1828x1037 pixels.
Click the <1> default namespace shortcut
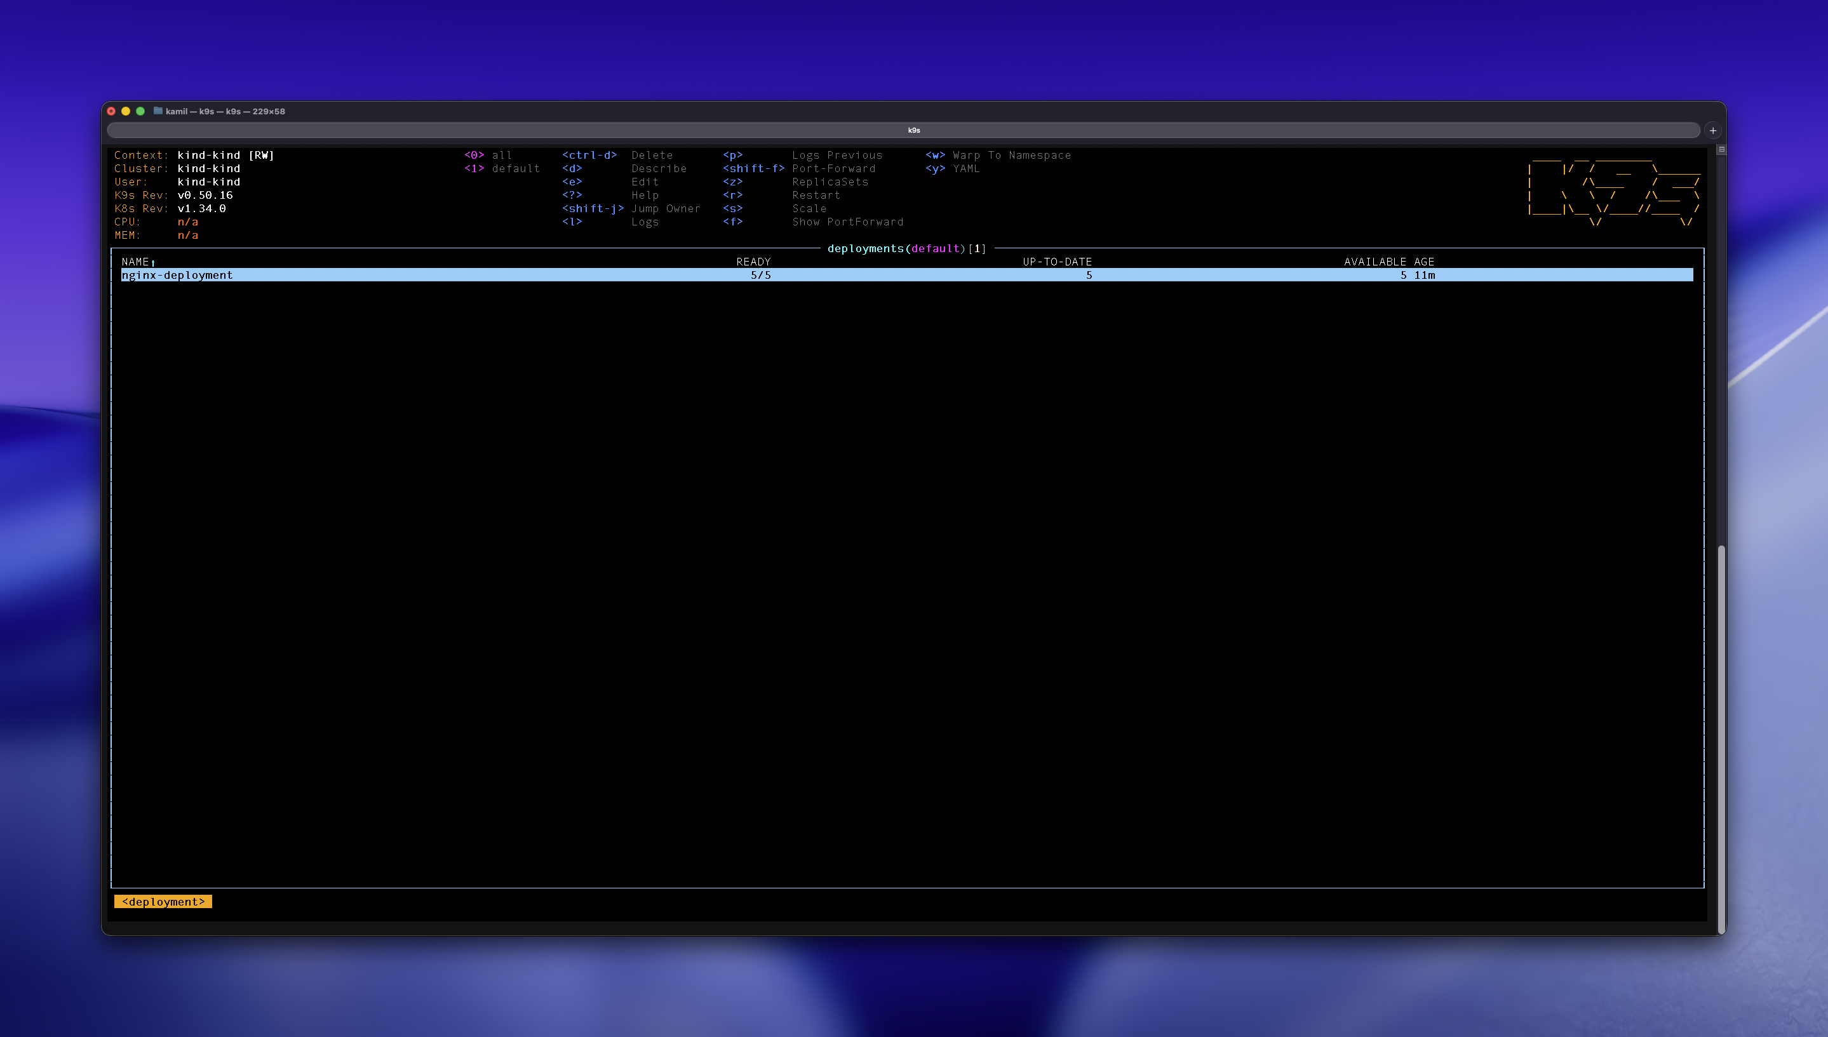click(502, 169)
